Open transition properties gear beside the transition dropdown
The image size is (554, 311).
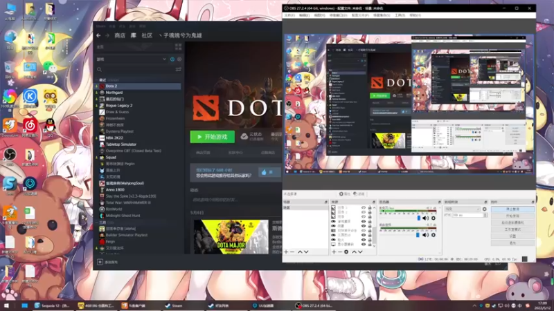pos(484,209)
